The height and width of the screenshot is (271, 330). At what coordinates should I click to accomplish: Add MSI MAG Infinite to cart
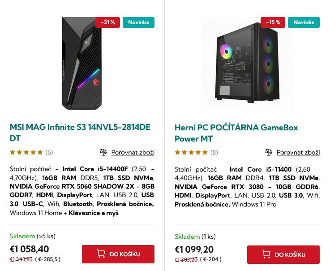(x=118, y=254)
